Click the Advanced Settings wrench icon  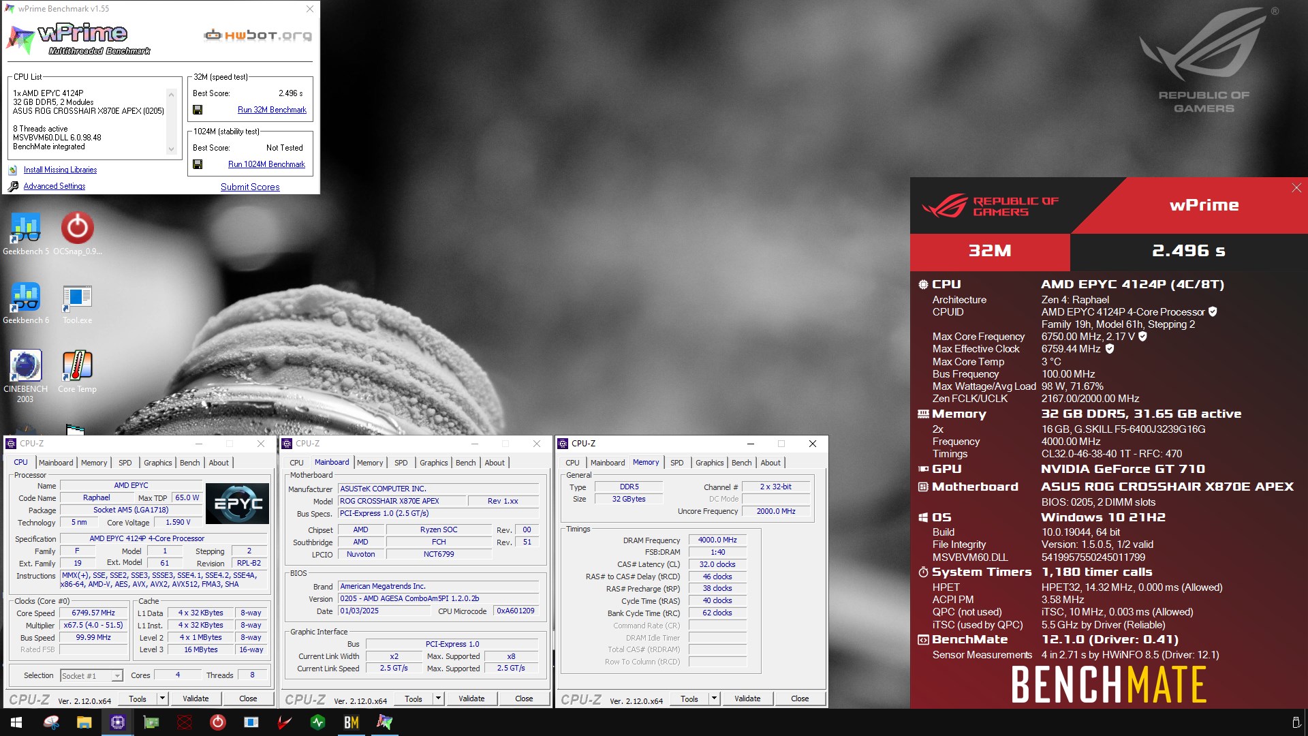(13, 186)
